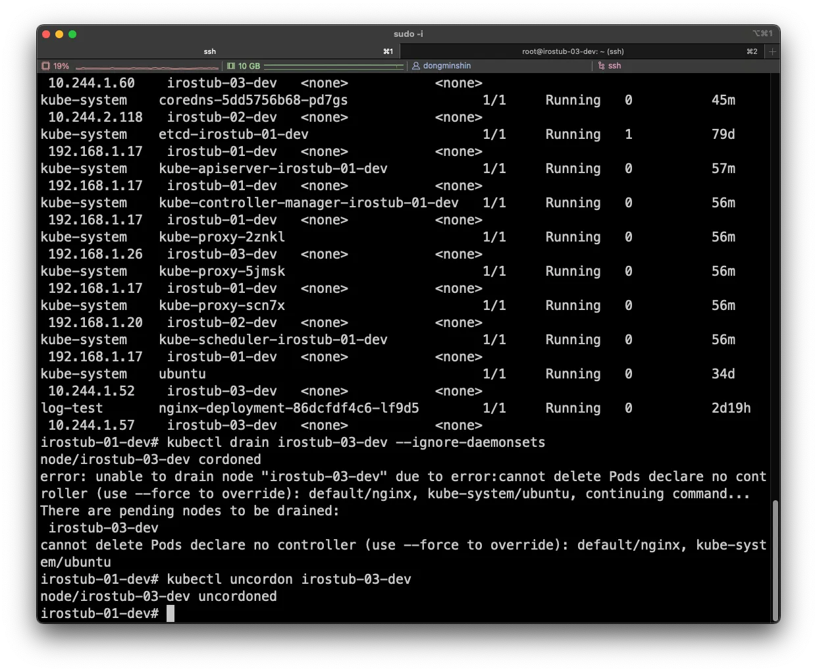This screenshot has width=817, height=672.
Task: Click the 'sudo -i' window title
Action: click(x=408, y=34)
